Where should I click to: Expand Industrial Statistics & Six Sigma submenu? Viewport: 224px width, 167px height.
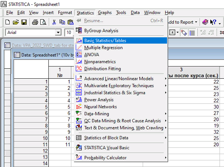click(166, 92)
